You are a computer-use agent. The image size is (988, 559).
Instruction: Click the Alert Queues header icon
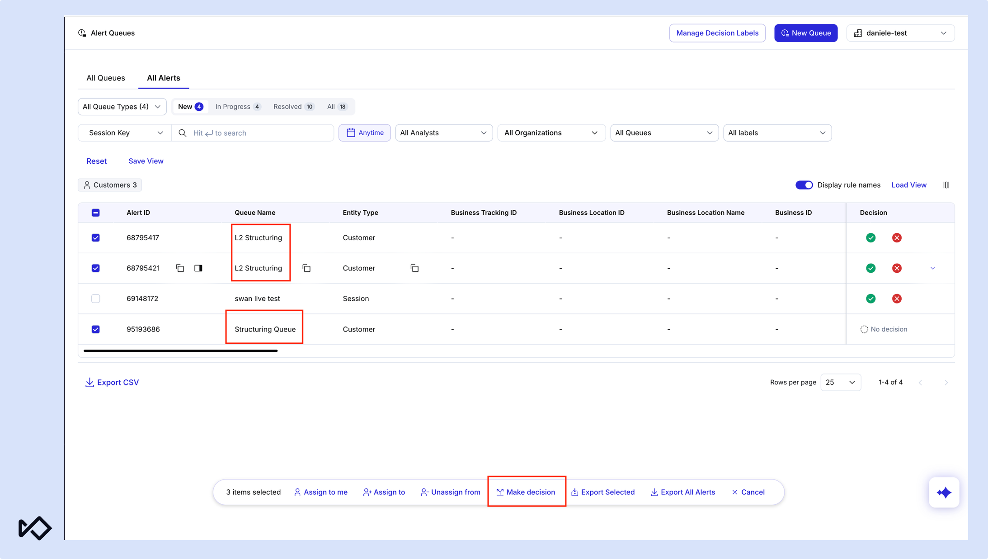(x=82, y=33)
